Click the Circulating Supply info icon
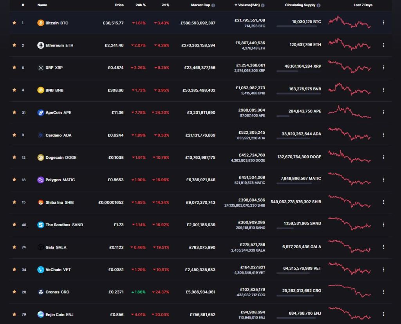The width and height of the screenshot is (401, 324). tap(318, 5)
